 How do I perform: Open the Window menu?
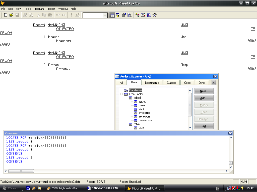click(63, 9)
